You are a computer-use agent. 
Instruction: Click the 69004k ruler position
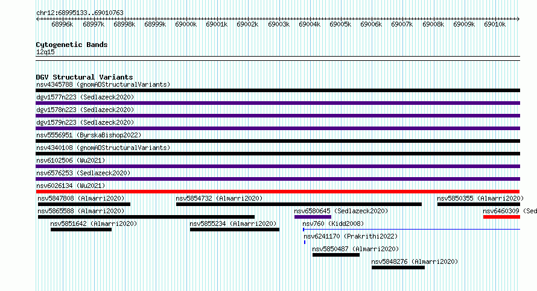[310, 24]
